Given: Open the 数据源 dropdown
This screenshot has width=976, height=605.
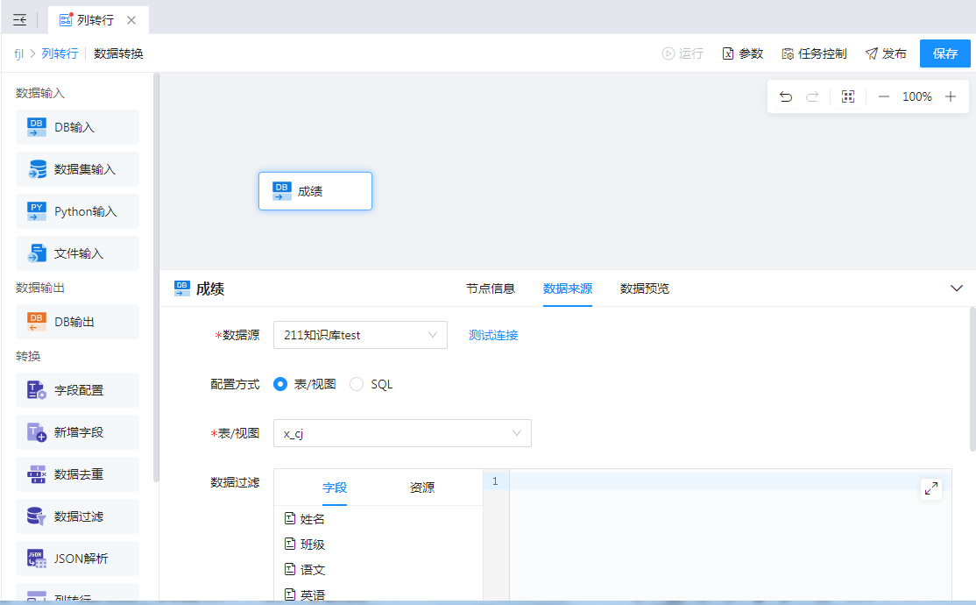Looking at the screenshot, I should pyautogui.click(x=360, y=335).
